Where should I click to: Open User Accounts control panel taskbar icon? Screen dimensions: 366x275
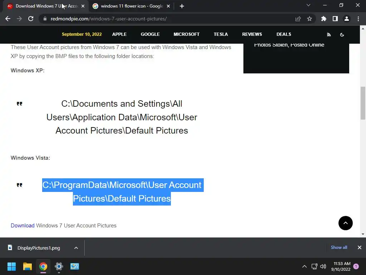point(75,266)
